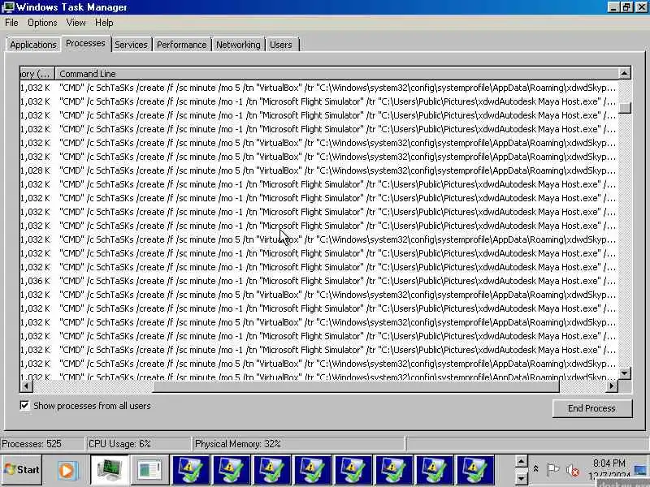Open the View menu
The image size is (650, 487).
(76, 23)
